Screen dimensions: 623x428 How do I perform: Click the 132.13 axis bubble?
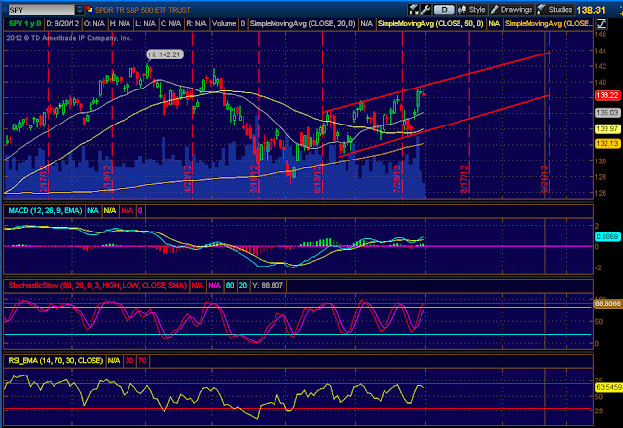[607, 143]
